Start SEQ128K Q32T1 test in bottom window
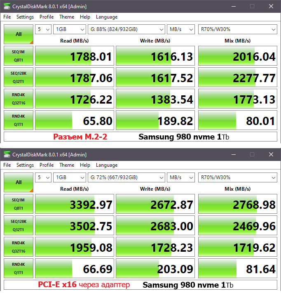This screenshot has width=281, height=293. [x=19, y=225]
